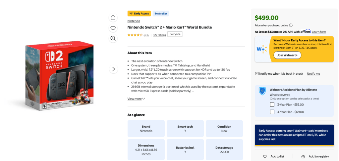
Task: Click the Add to list heart icon
Action: 265,156
